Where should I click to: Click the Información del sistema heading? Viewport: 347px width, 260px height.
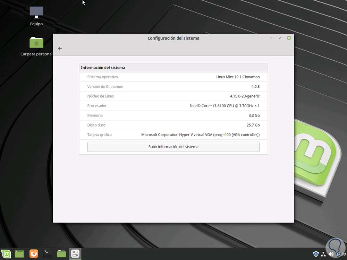click(x=103, y=68)
